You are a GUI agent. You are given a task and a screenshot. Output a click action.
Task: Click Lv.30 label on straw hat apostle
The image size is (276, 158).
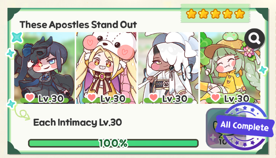(237, 99)
